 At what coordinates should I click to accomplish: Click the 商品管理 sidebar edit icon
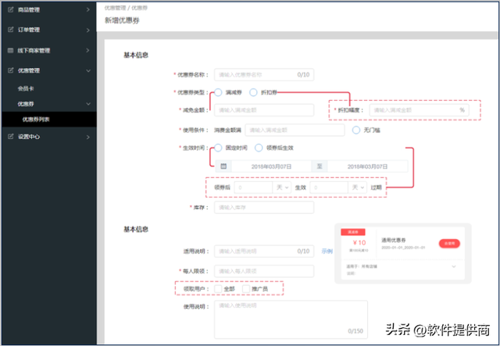pos(10,9)
